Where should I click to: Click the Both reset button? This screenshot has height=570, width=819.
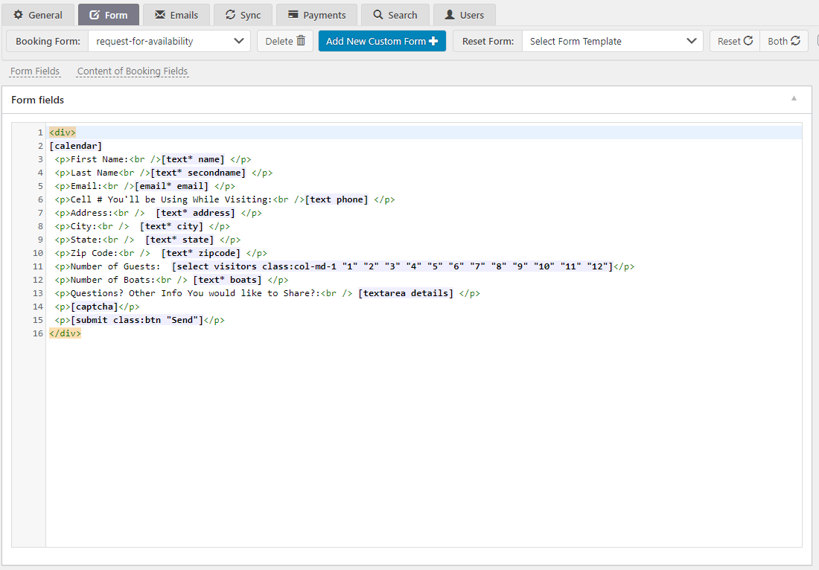[783, 41]
